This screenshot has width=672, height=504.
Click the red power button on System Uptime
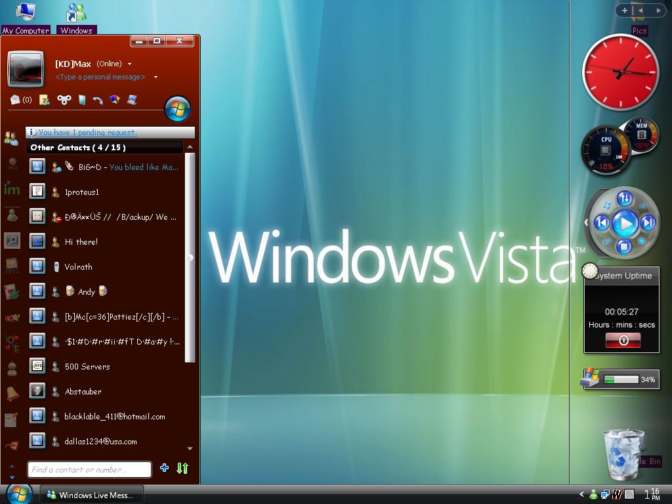click(x=623, y=341)
